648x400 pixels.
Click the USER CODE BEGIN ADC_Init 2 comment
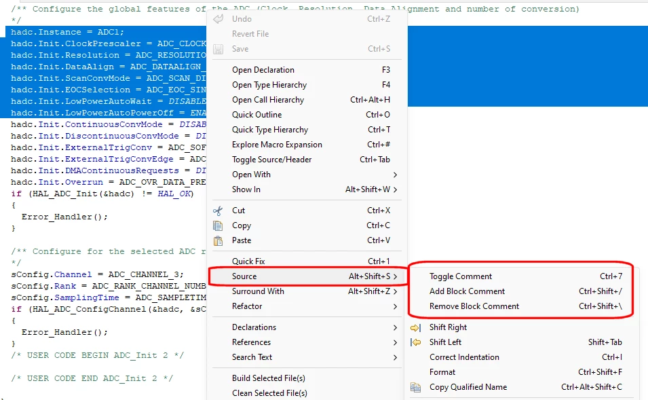coord(97,355)
